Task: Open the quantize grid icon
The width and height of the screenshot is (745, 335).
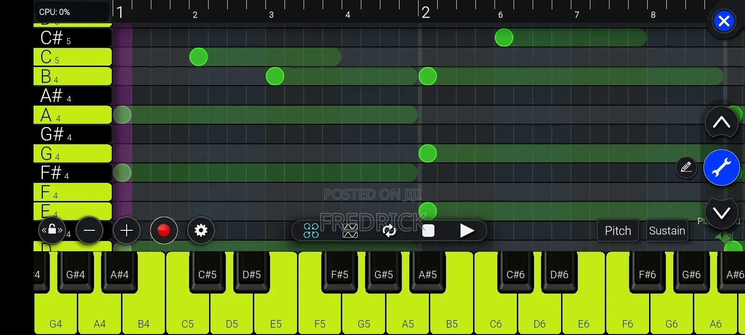Action: coord(311,230)
